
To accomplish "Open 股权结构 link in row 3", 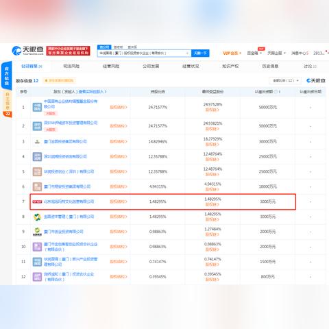I will (119, 142).
